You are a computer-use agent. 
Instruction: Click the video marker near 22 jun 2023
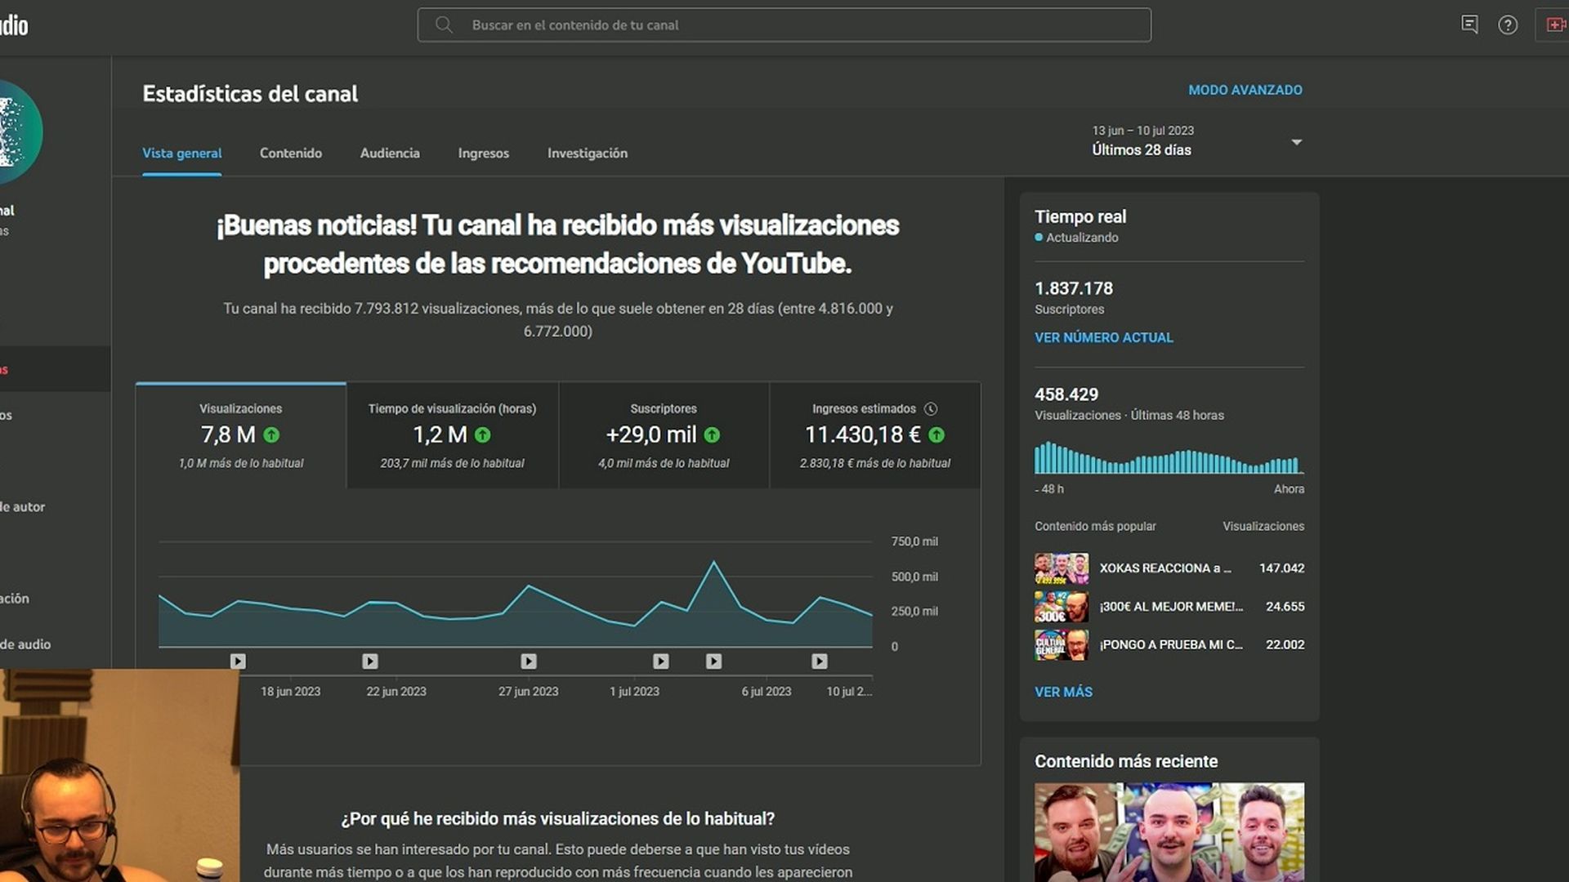coord(370,661)
